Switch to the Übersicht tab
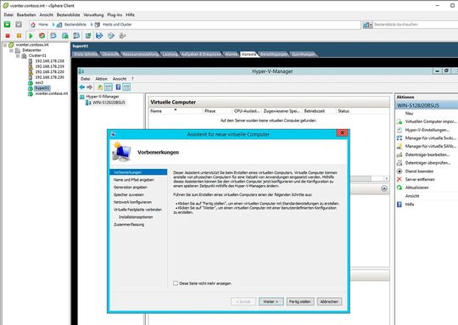 (x=110, y=54)
